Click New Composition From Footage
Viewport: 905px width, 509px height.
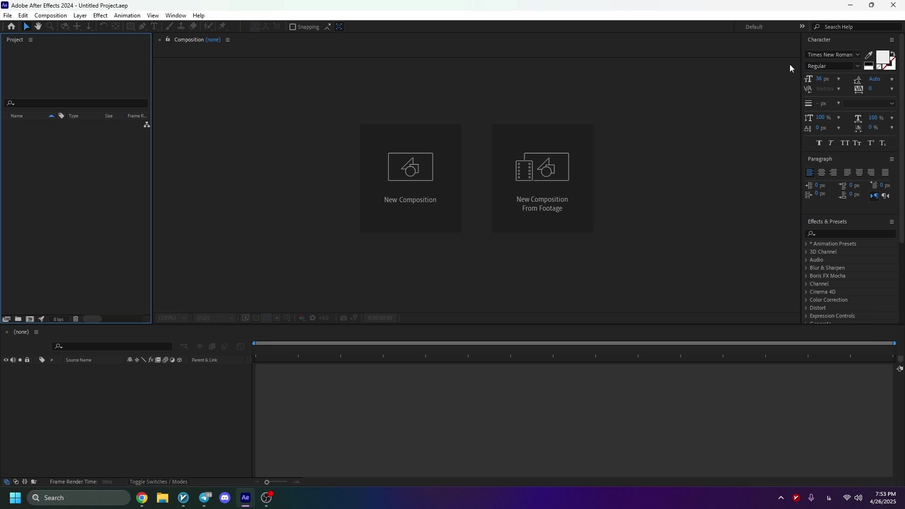(x=542, y=178)
